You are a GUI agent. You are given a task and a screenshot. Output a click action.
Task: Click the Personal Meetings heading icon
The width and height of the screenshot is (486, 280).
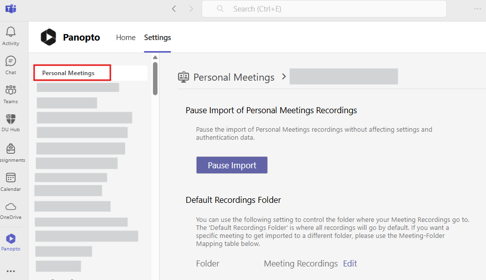click(x=184, y=77)
